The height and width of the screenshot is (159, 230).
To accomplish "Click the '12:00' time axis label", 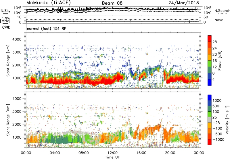I will [x=112, y=153].
